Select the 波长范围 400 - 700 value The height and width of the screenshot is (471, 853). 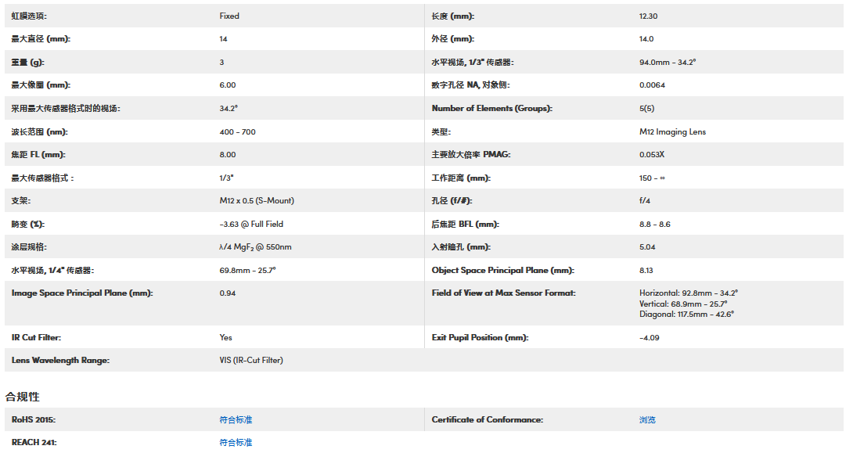pyautogui.click(x=237, y=132)
